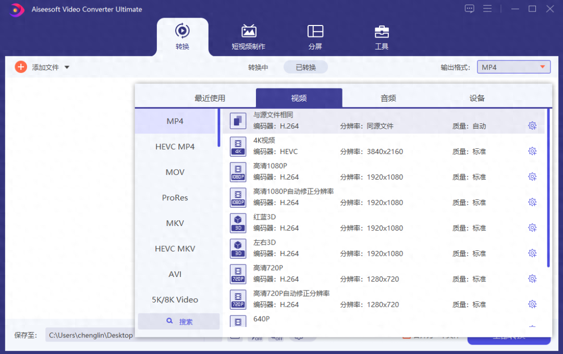The height and width of the screenshot is (354, 563).
Task: Click the plus icon to add files
Action: click(x=21, y=67)
